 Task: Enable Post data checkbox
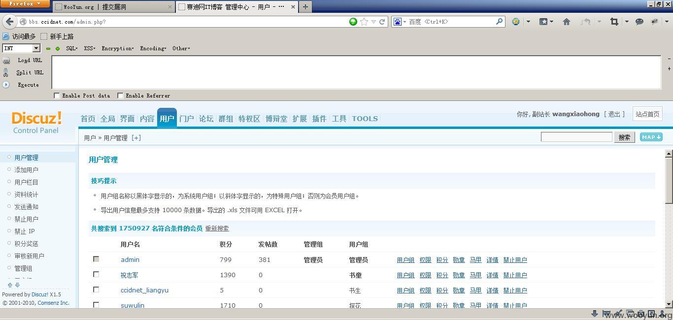coord(57,96)
